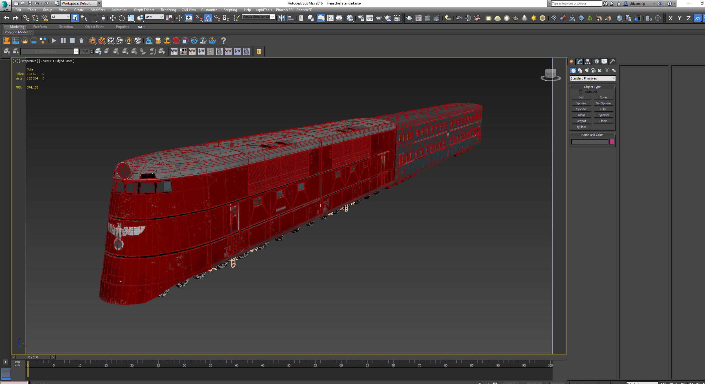Click the ViewCube navigation widget
This screenshot has width=705, height=384.
point(550,75)
